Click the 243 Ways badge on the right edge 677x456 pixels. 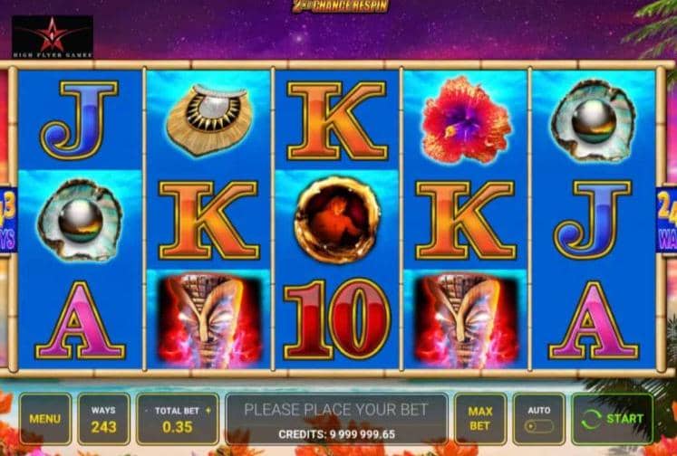tap(667, 220)
